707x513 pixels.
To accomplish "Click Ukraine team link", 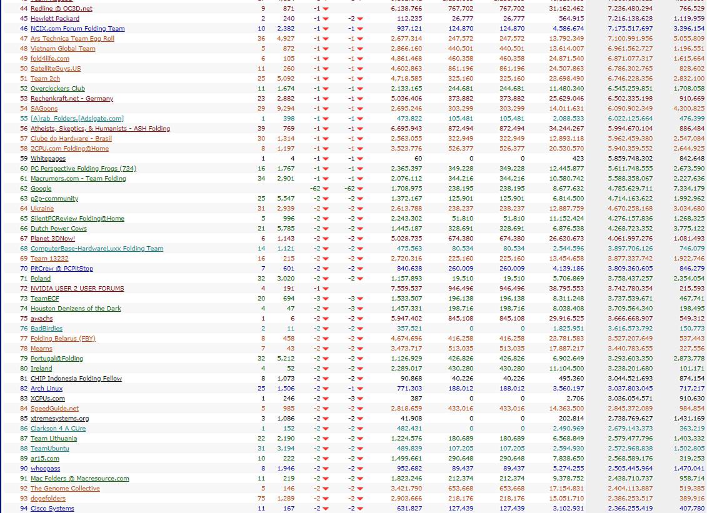I will pos(43,208).
